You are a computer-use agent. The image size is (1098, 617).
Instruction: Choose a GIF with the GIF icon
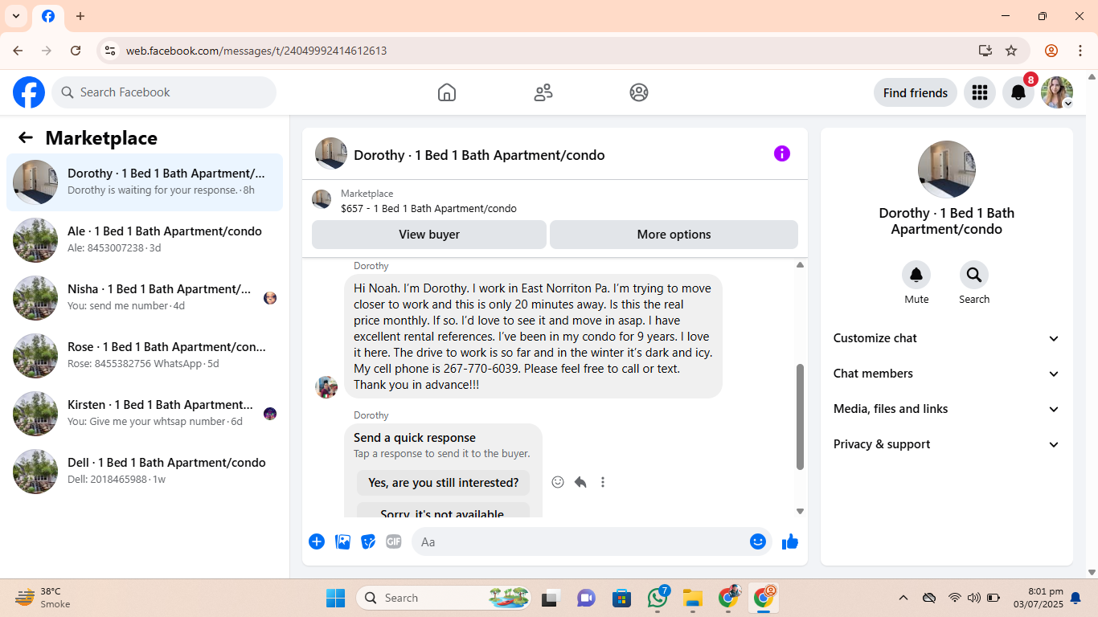[x=393, y=541]
